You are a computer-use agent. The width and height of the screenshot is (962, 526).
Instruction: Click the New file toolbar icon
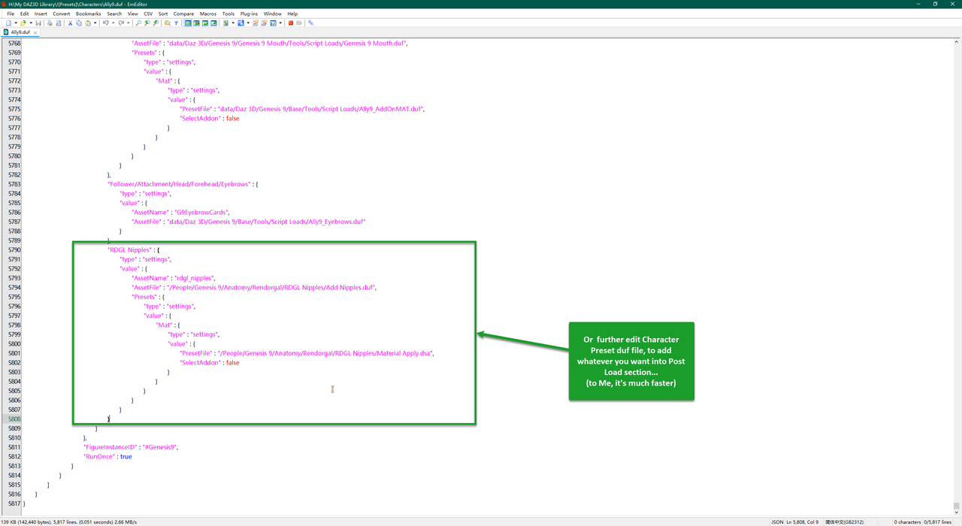pos(8,23)
